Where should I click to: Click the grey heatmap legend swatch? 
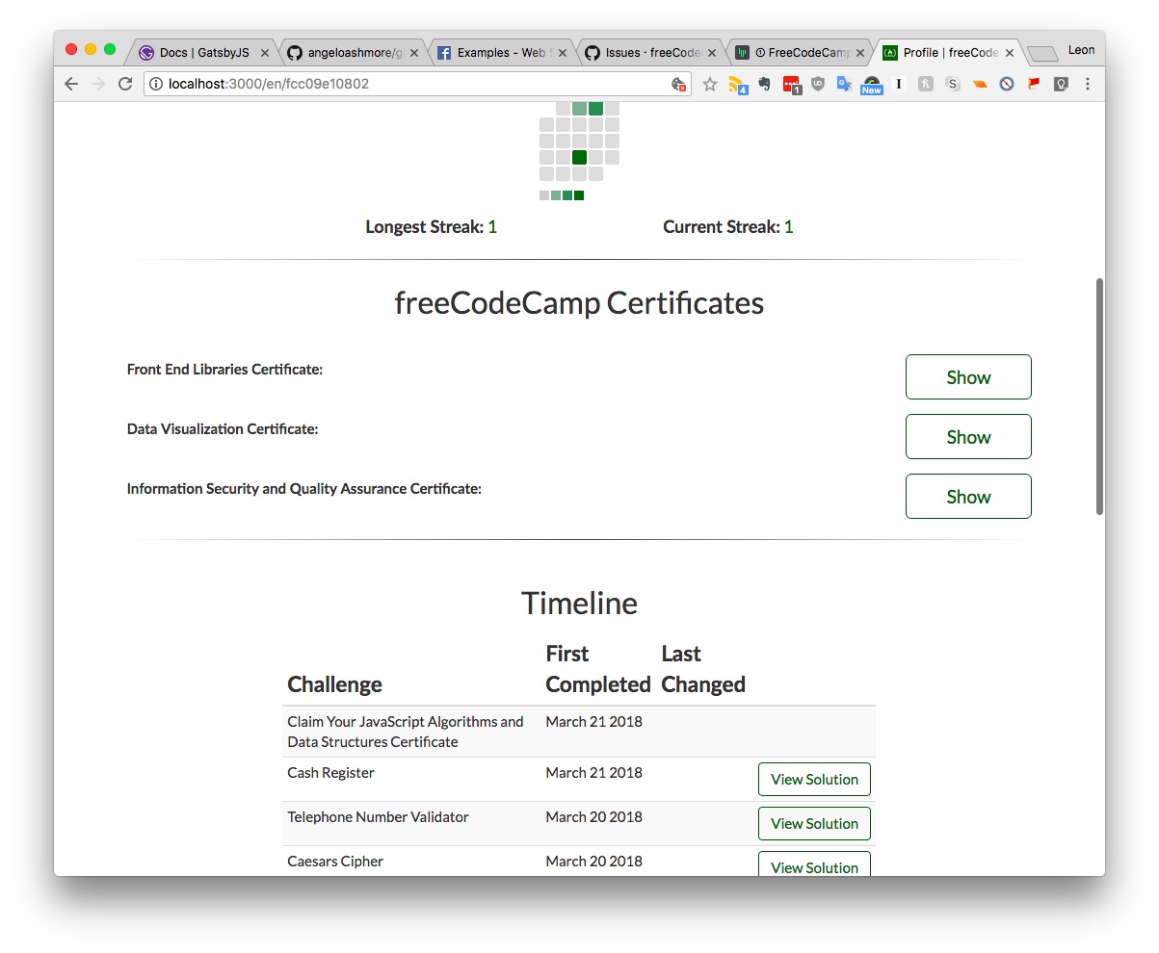[x=544, y=195]
